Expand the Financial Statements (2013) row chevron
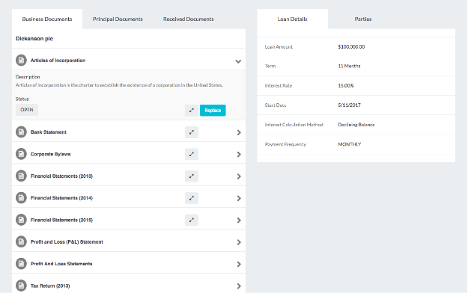The height and width of the screenshot is (293, 468). click(239, 176)
